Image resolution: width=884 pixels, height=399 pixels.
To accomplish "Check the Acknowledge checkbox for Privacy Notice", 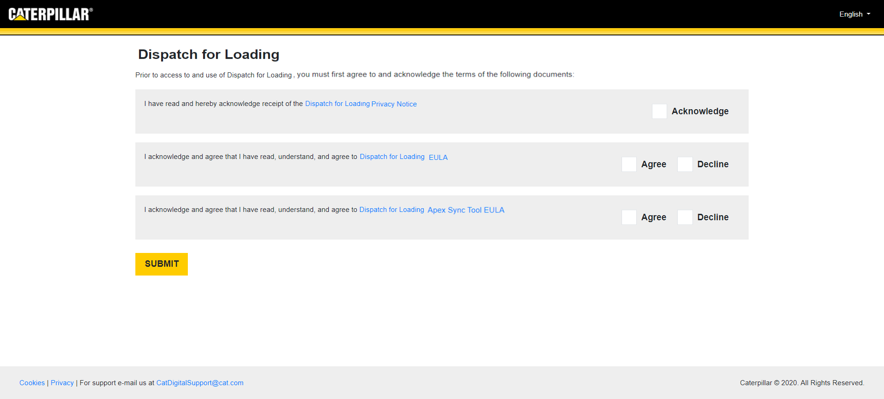I will 659,111.
